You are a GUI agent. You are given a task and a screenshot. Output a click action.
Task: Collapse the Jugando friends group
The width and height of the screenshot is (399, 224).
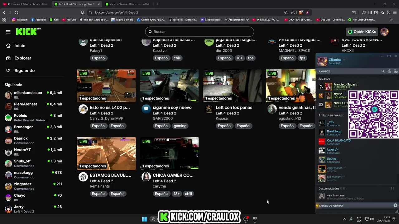[324, 79]
